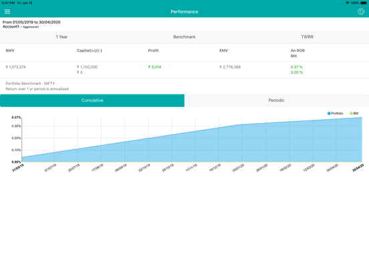Select the 0.00 % benchmark return value
Viewport: 369px width, 277px height.
tap(297, 72)
